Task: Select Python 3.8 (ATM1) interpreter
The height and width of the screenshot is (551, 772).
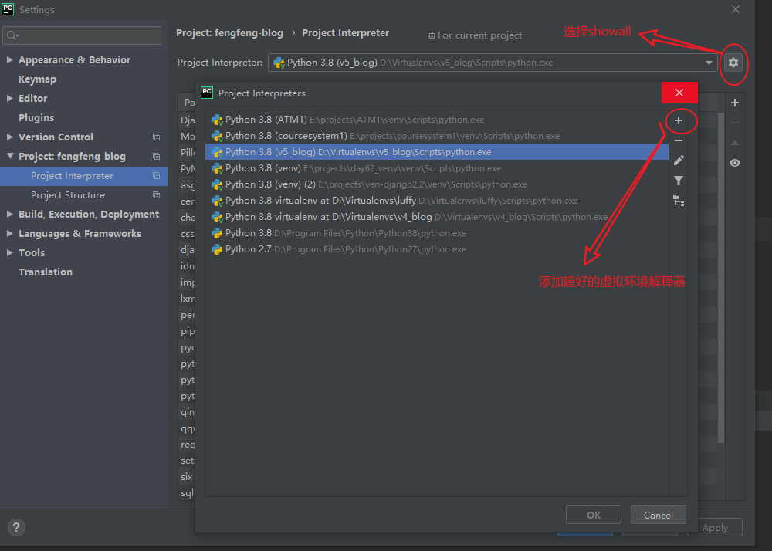Action: [x=437, y=120]
